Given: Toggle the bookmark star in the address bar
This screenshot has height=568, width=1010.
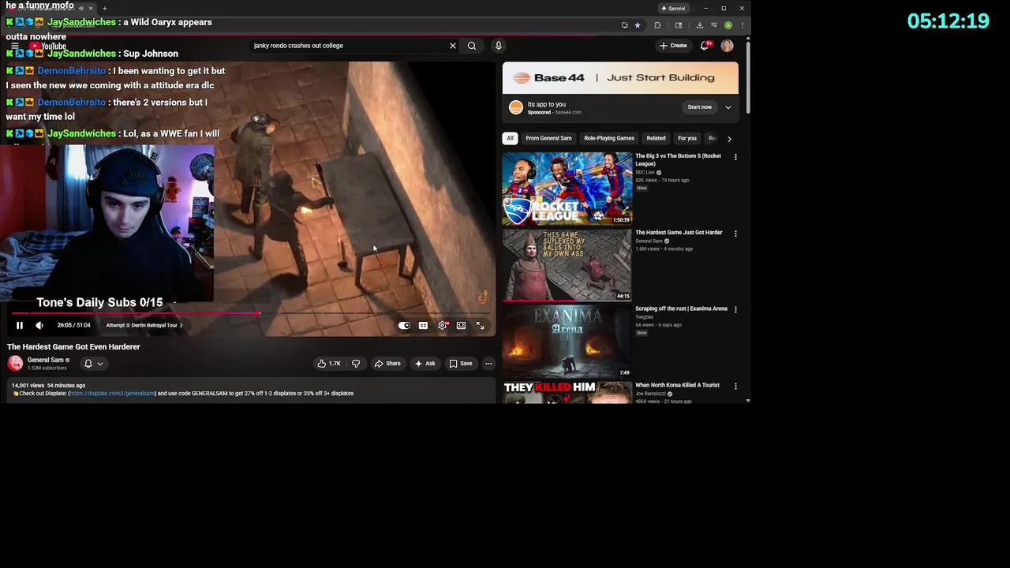Looking at the screenshot, I should [638, 25].
